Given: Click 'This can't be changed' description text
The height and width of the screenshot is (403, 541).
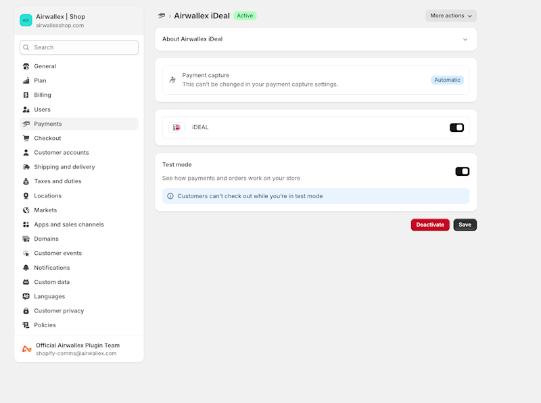Looking at the screenshot, I should click(260, 85).
